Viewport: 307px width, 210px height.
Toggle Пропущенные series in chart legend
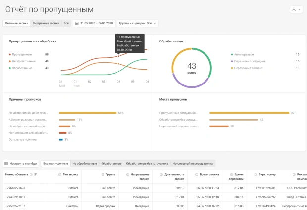coord(21,54)
